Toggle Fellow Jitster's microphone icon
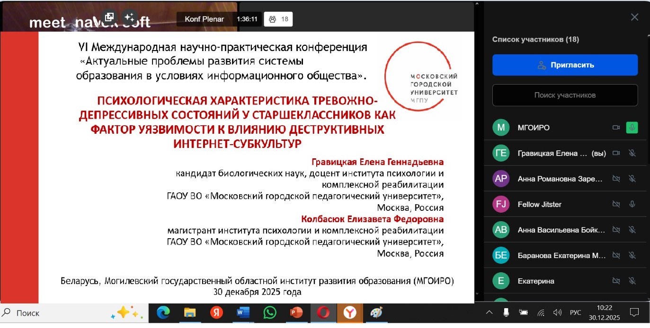650x328 pixels. click(x=632, y=204)
